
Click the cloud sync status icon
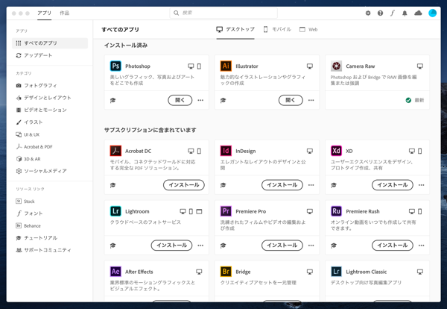(418, 13)
